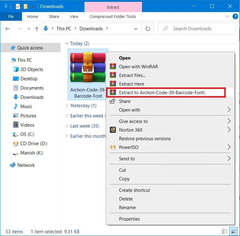Expand the address bar history dropdown
The width and height of the screenshot is (240, 236).
135,29
